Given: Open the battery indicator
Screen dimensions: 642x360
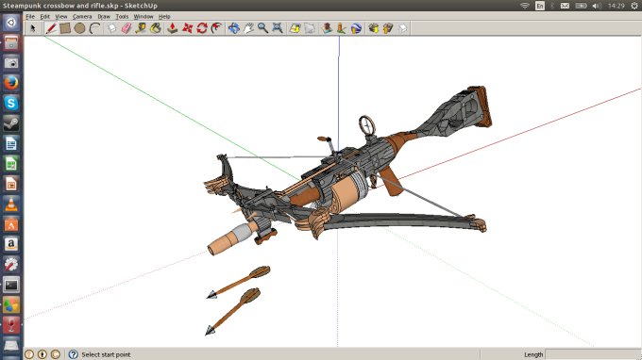Looking at the screenshot, I should pos(581,6).
